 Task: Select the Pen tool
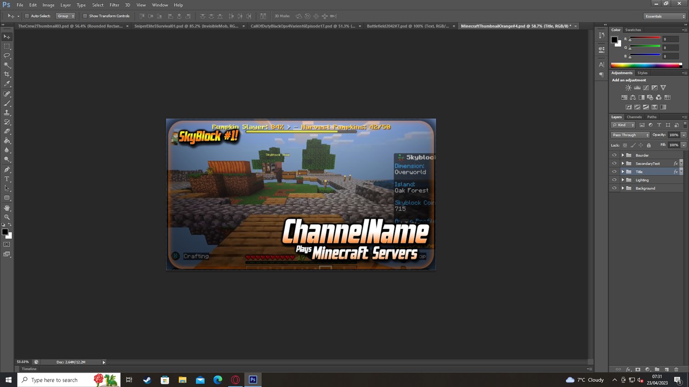pyautogui.click(x=7, y=170)
